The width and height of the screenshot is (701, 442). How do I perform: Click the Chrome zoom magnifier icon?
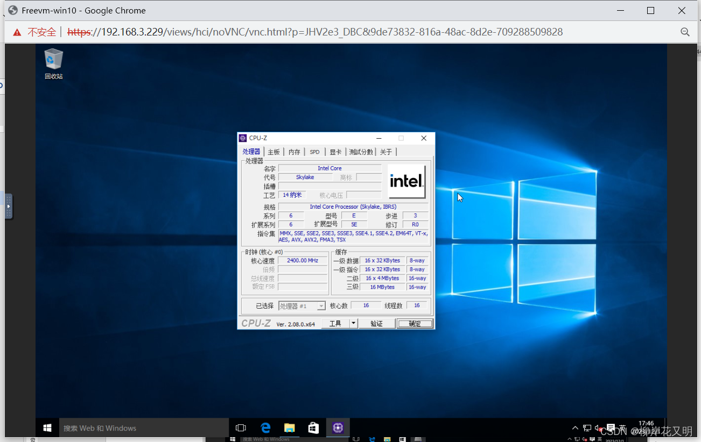coord(685,32)
